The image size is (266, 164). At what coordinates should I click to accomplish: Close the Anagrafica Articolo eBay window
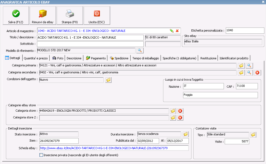pos(263,2)
